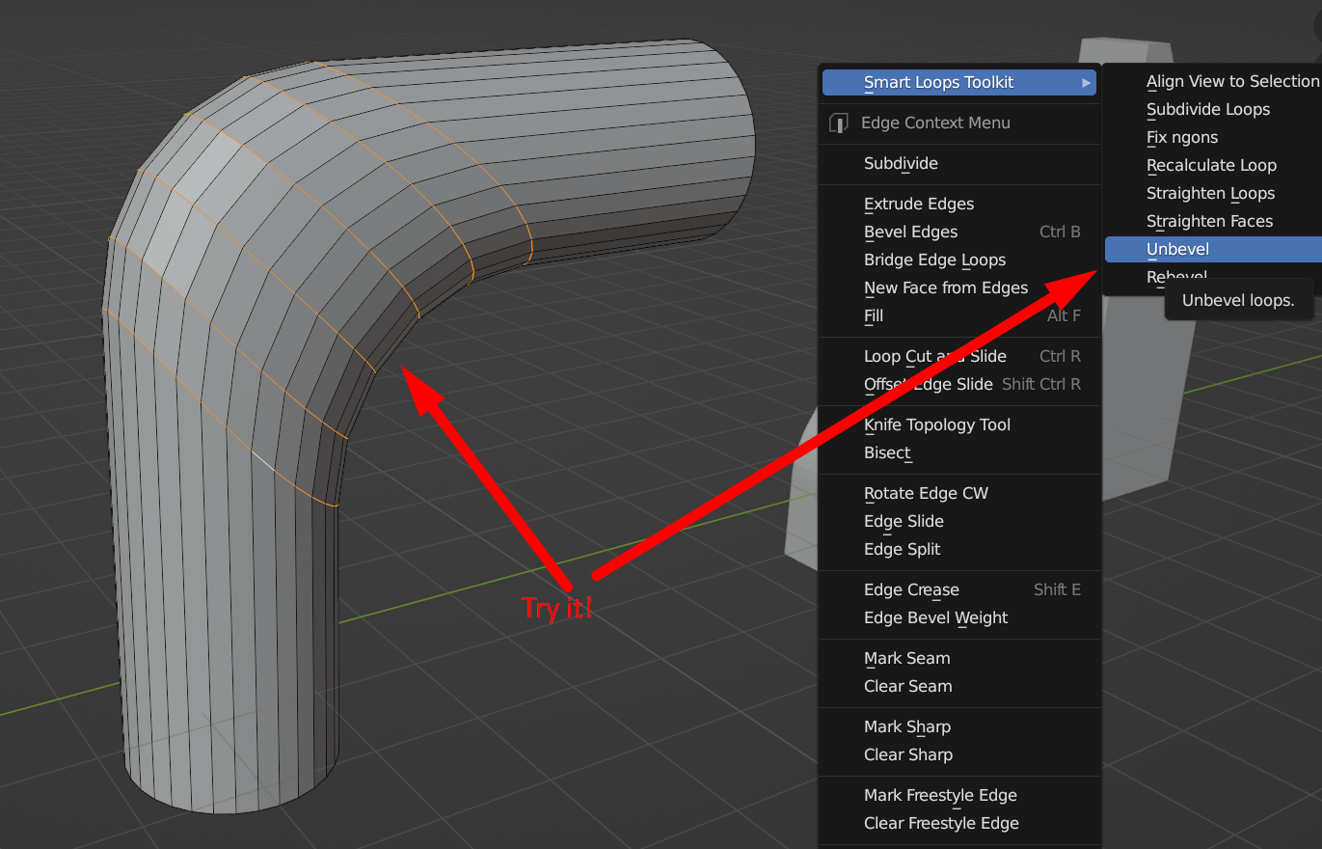
Task: Choose the Fill command
Action: tap(873, 315)
